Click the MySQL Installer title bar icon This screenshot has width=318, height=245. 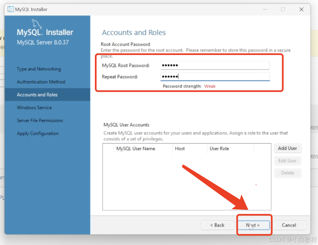pos(11,9)
